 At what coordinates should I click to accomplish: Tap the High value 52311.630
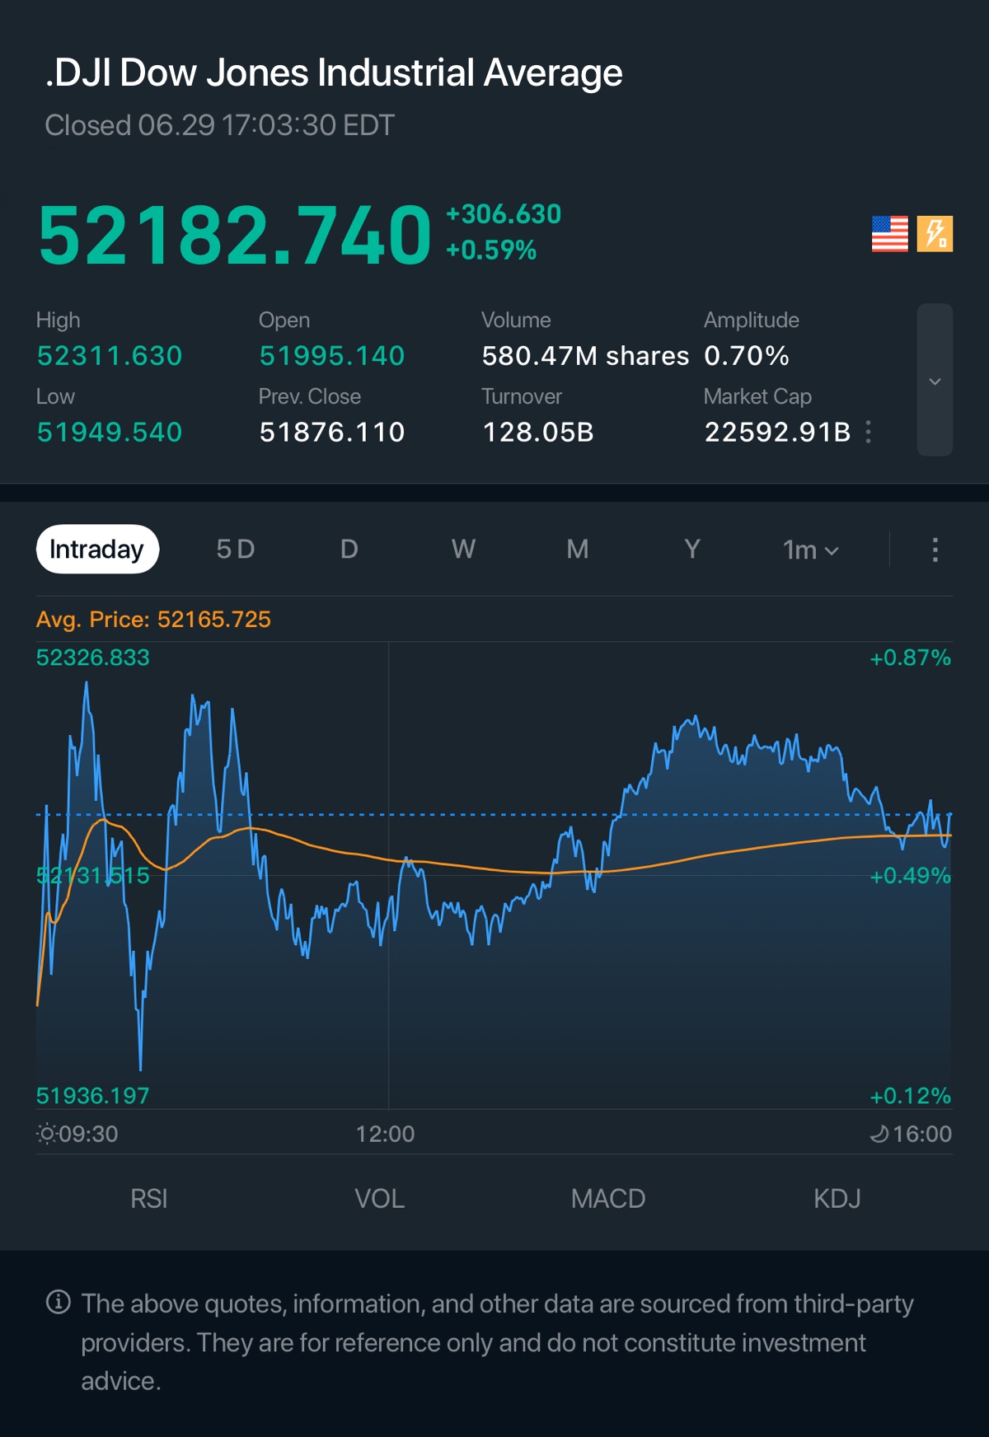pyautogui.click(x=110, y=356)
